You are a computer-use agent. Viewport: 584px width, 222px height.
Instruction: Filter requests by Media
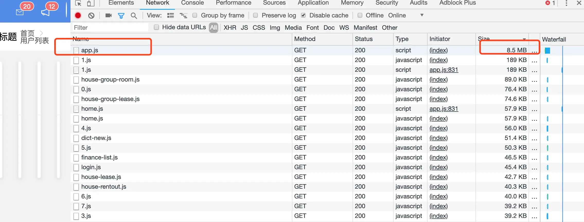click(x=293, y=28)
